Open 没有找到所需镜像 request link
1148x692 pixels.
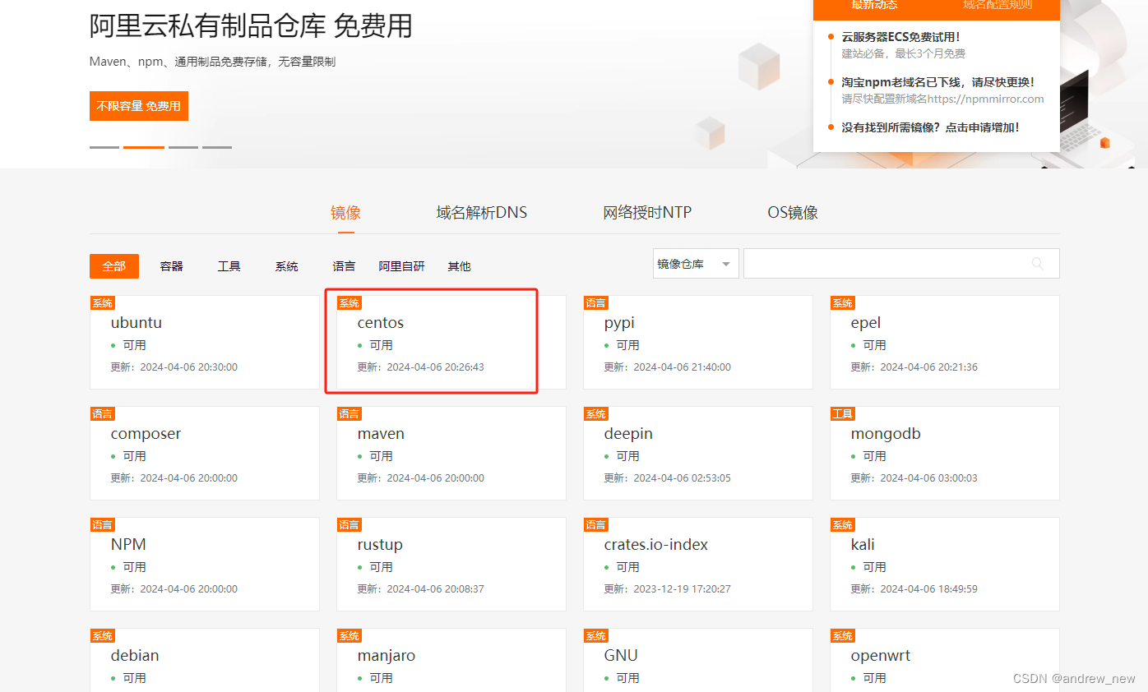930,127
